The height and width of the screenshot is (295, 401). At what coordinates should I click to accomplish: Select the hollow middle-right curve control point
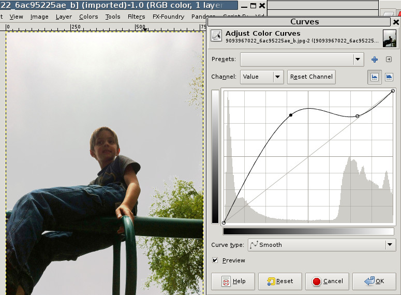pos(357,116)
